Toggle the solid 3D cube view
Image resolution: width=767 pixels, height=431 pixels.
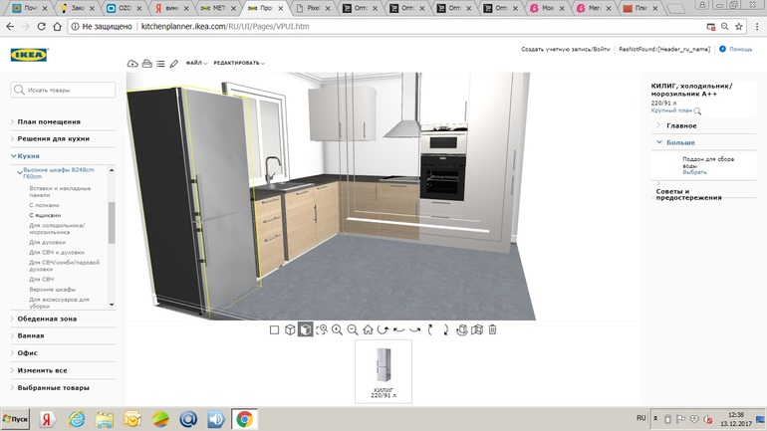point(306,329)
